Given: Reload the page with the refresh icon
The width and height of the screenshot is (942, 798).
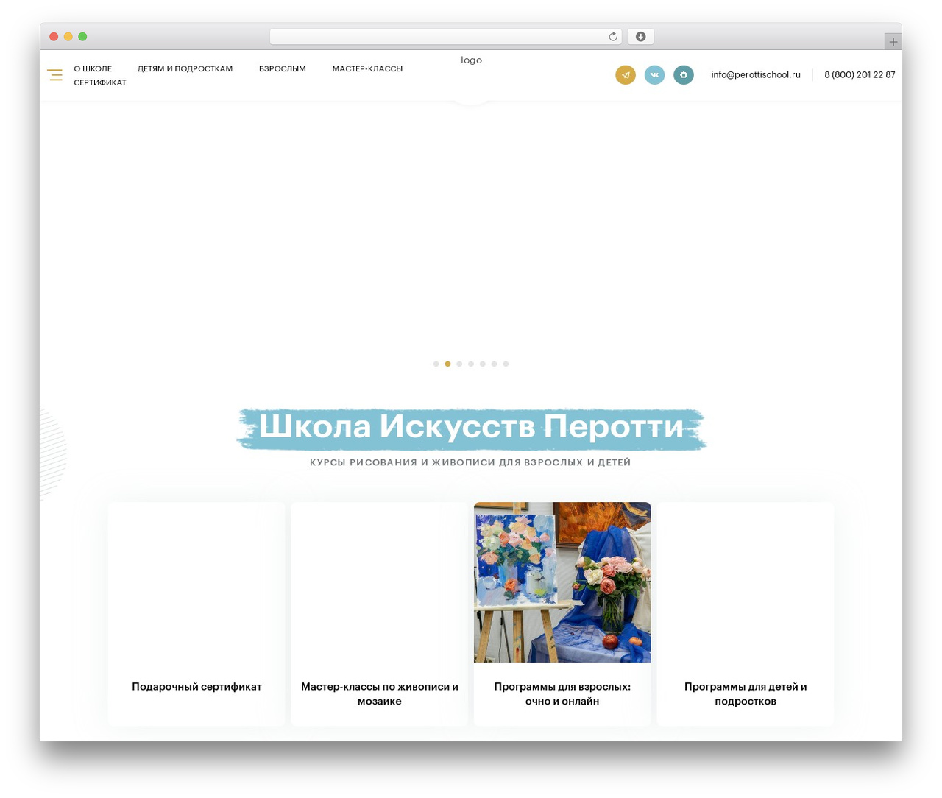Looking at the screenshot, I should click(612, 37).
